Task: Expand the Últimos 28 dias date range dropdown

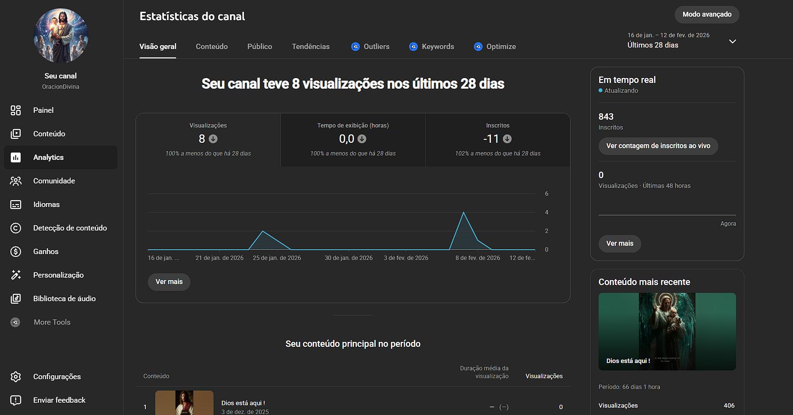Action: coord(732,42)
